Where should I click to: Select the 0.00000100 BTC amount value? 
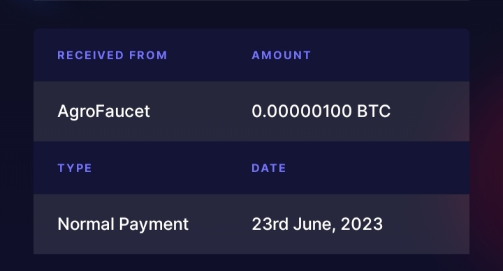(321, 111)
